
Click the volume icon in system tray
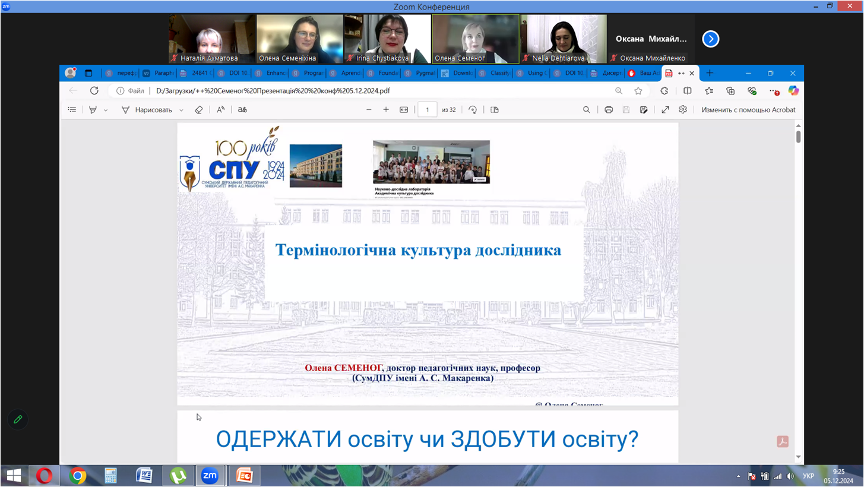point(790,476)
